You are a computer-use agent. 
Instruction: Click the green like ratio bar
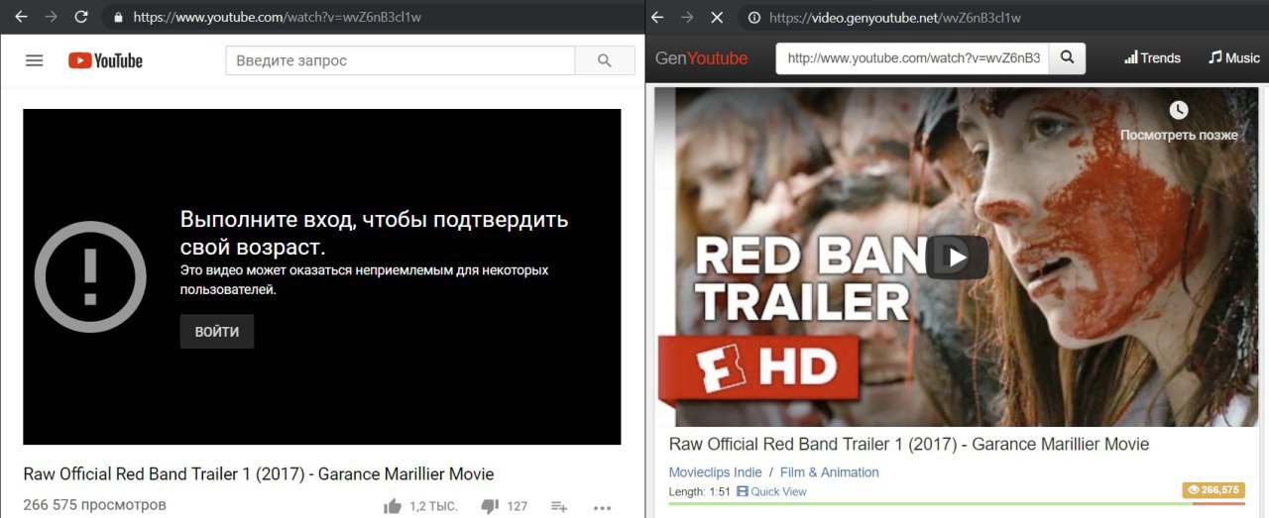point(930,503)
